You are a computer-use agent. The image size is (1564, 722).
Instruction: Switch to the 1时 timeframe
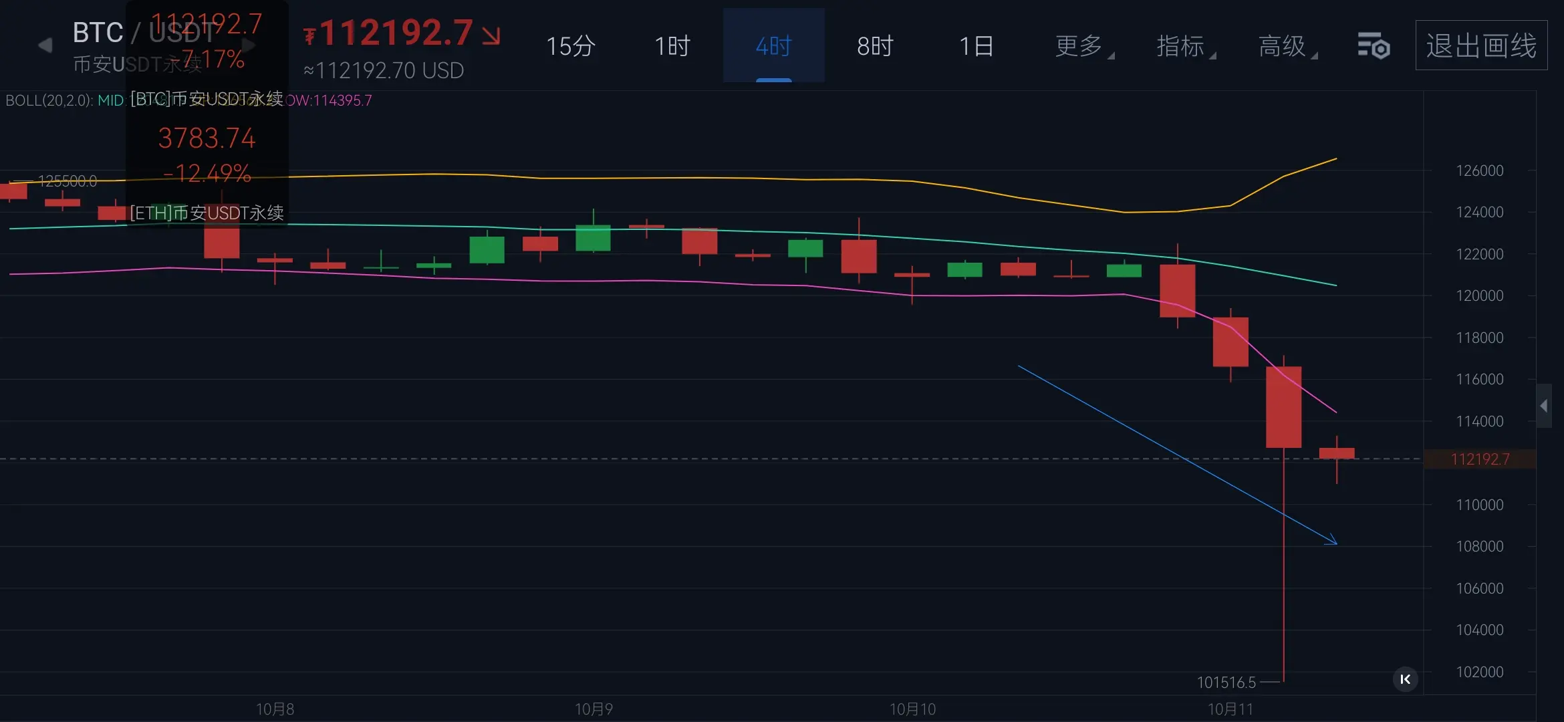[672, 46]
